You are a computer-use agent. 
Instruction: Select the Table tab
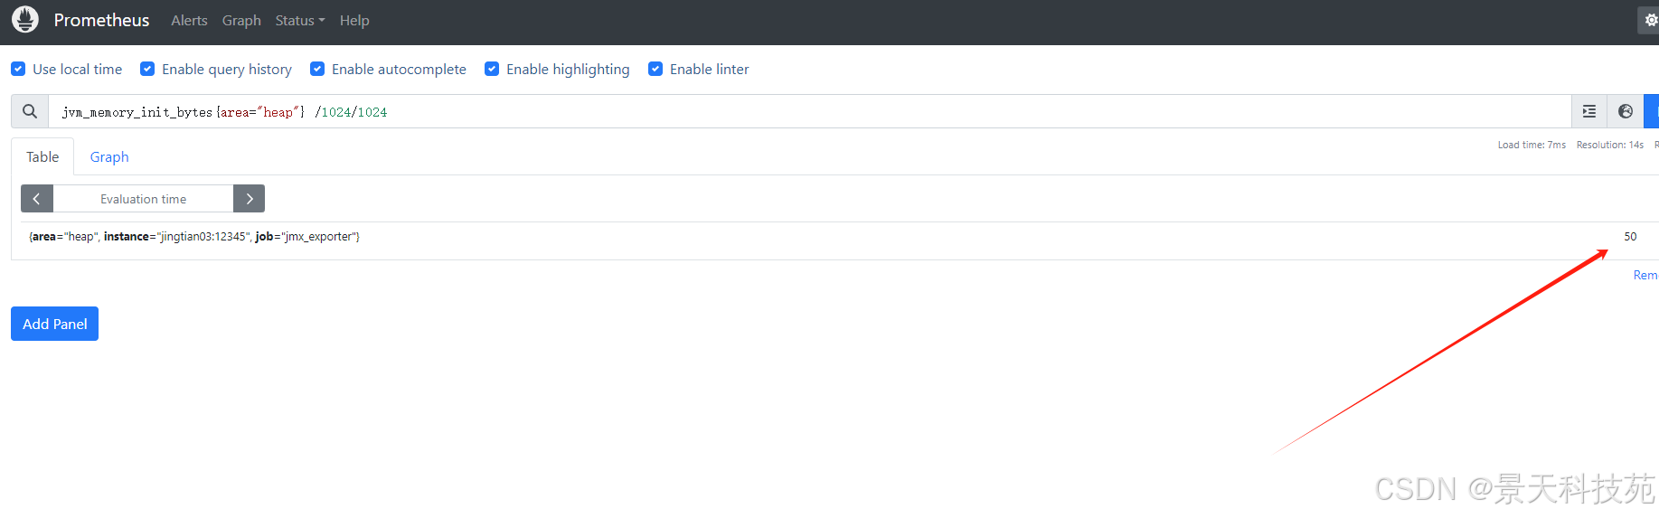click(42, 157)
